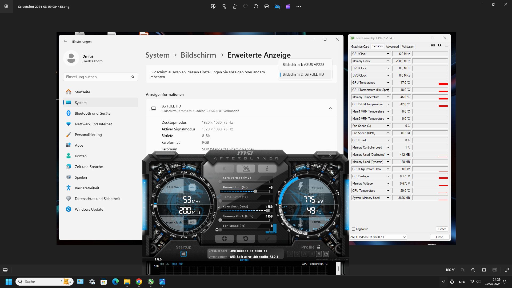Expand the GPU Temperature sensor dropdown arrow

pyautogui.click(x=388, y=83)
